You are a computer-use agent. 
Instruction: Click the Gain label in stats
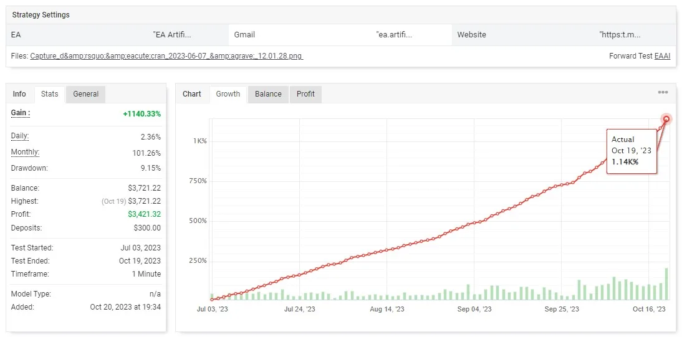[21, 113]
